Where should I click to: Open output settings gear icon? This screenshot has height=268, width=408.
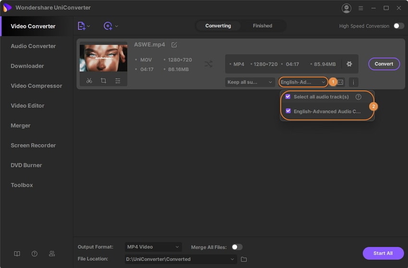click(x=349, y=64)
